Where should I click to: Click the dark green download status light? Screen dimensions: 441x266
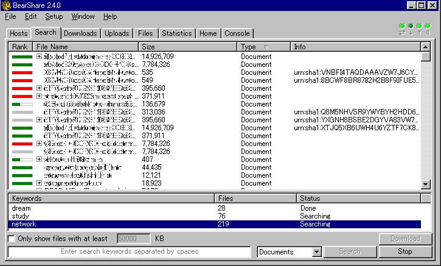point(411,26)
